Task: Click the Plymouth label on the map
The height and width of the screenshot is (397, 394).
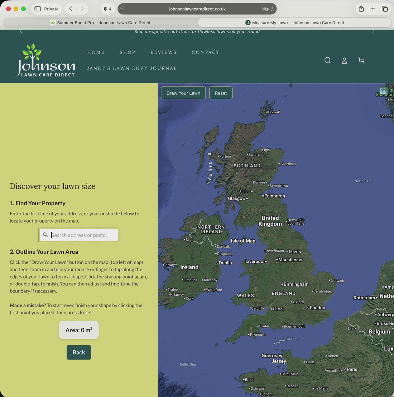Action: (258, 335)
